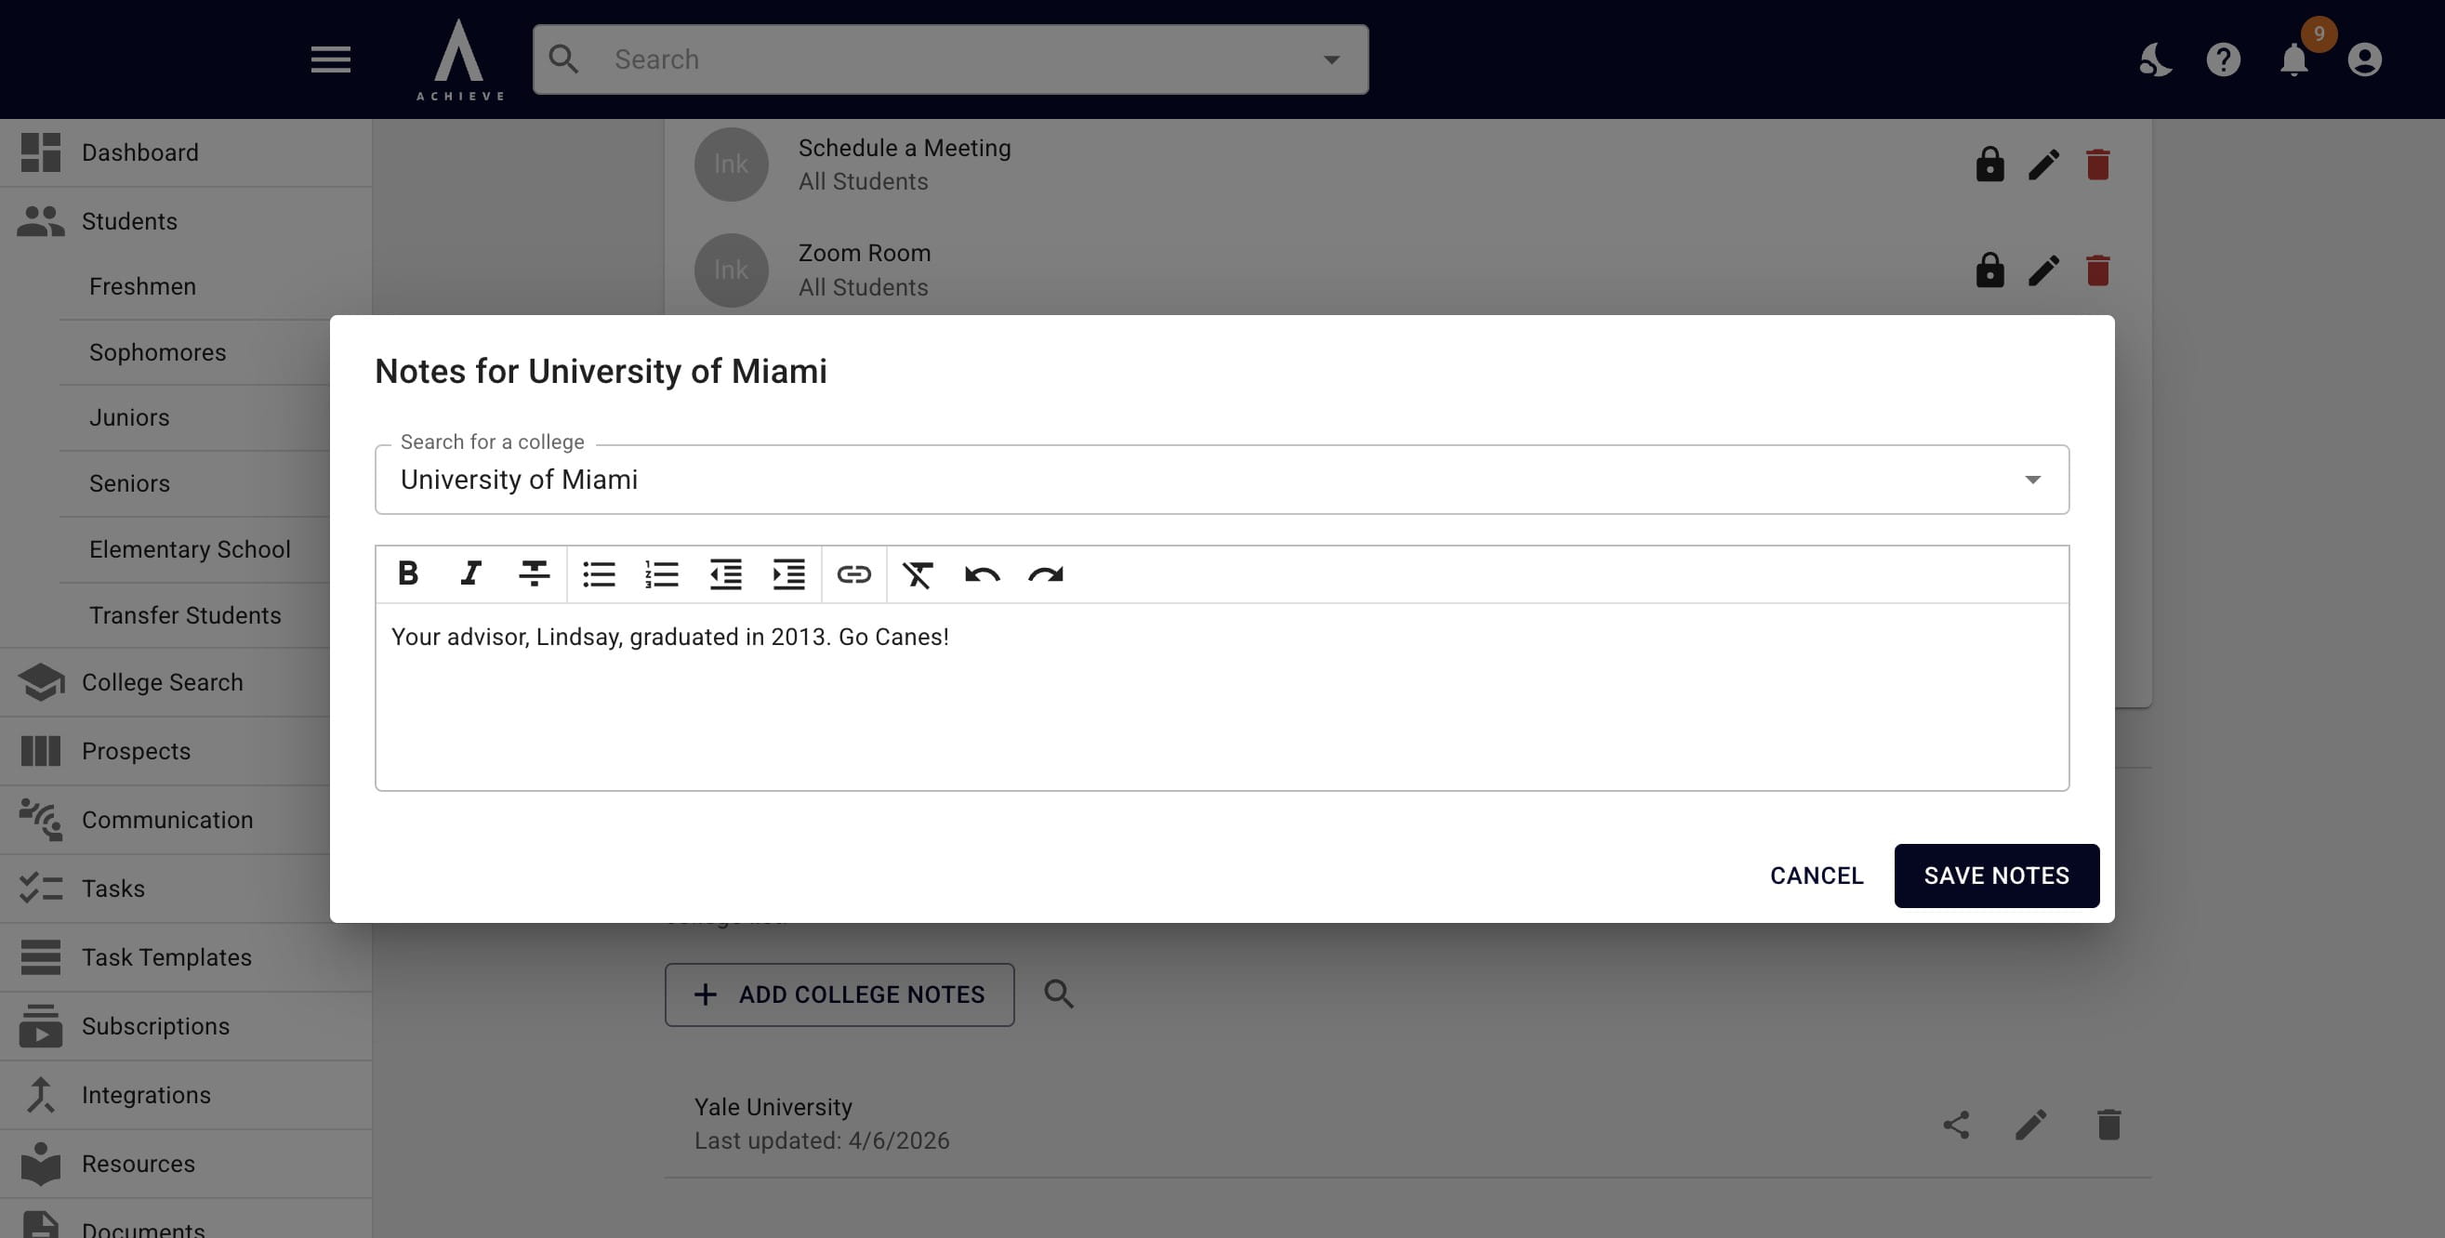Save the University of Miami notes
The width and height of the screenshot is (2445, 1238).
(1996, 876)
